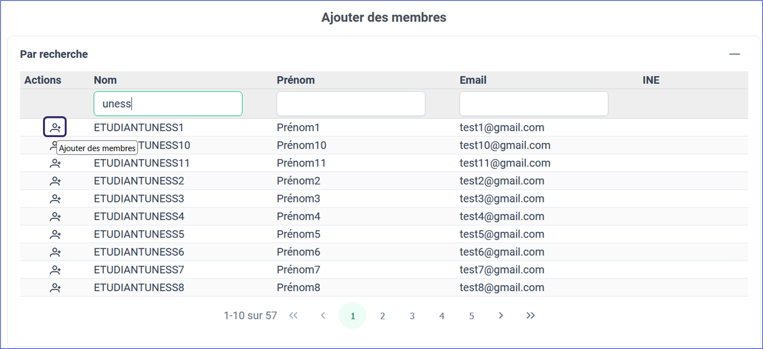Jump to the last results page

[530, 316]
